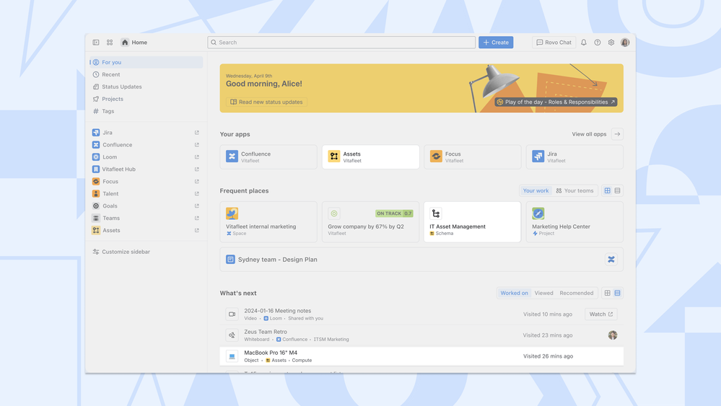Image resolution: width=721 pixels, height=406 pixels.
Task: Open Play of the day Roles & Responsibilities
Action: pos(556,102)
